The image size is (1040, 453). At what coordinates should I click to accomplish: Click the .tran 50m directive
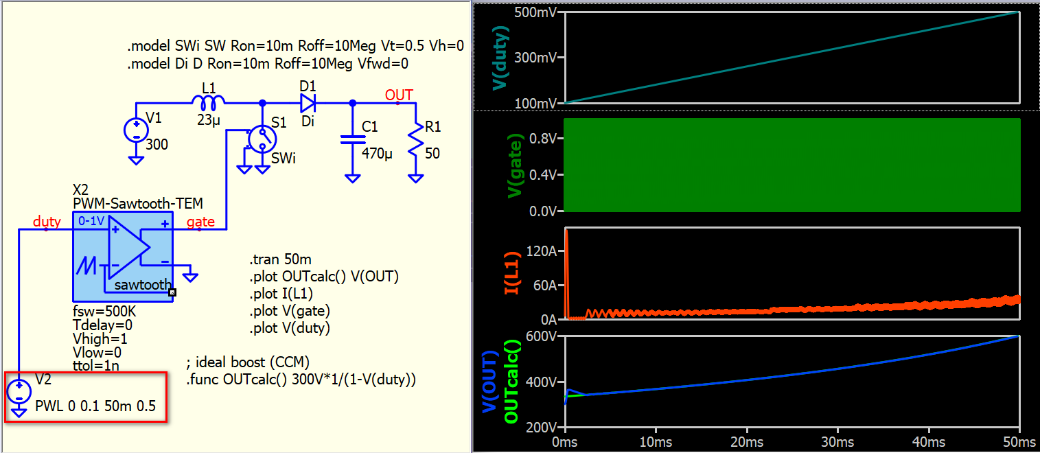coord(280,259)
